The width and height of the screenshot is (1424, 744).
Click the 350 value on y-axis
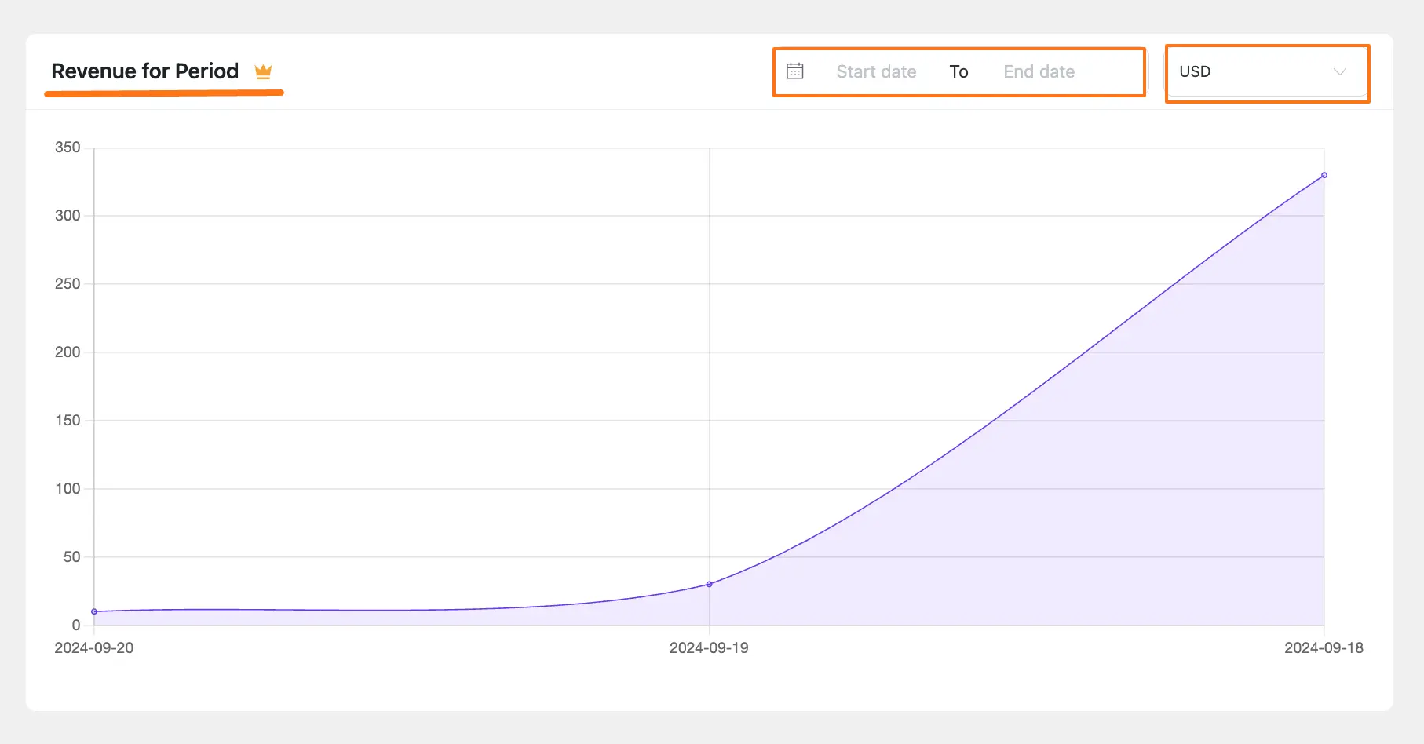pos(69,147)
